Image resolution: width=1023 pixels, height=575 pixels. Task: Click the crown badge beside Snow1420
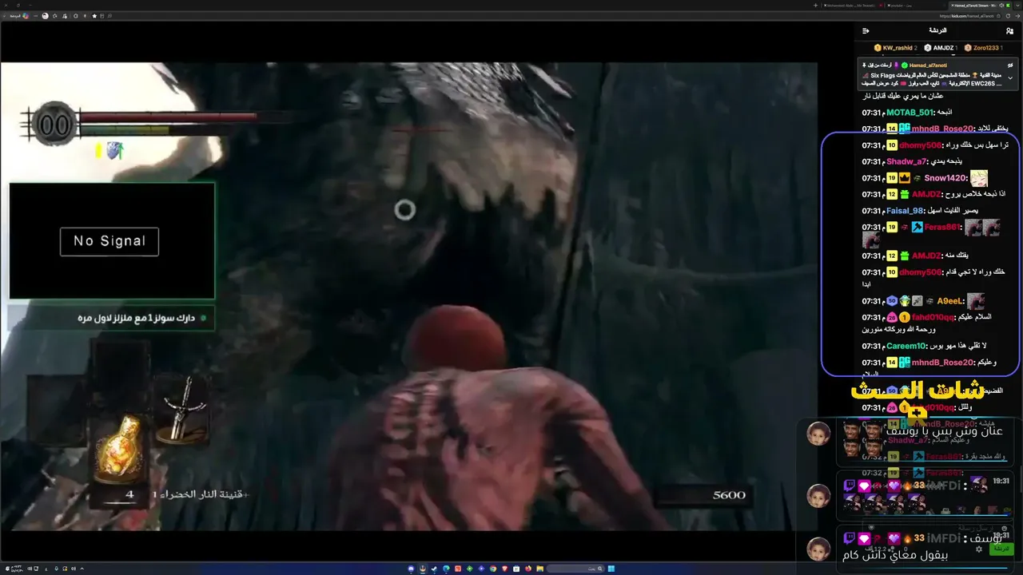[905, 178]
